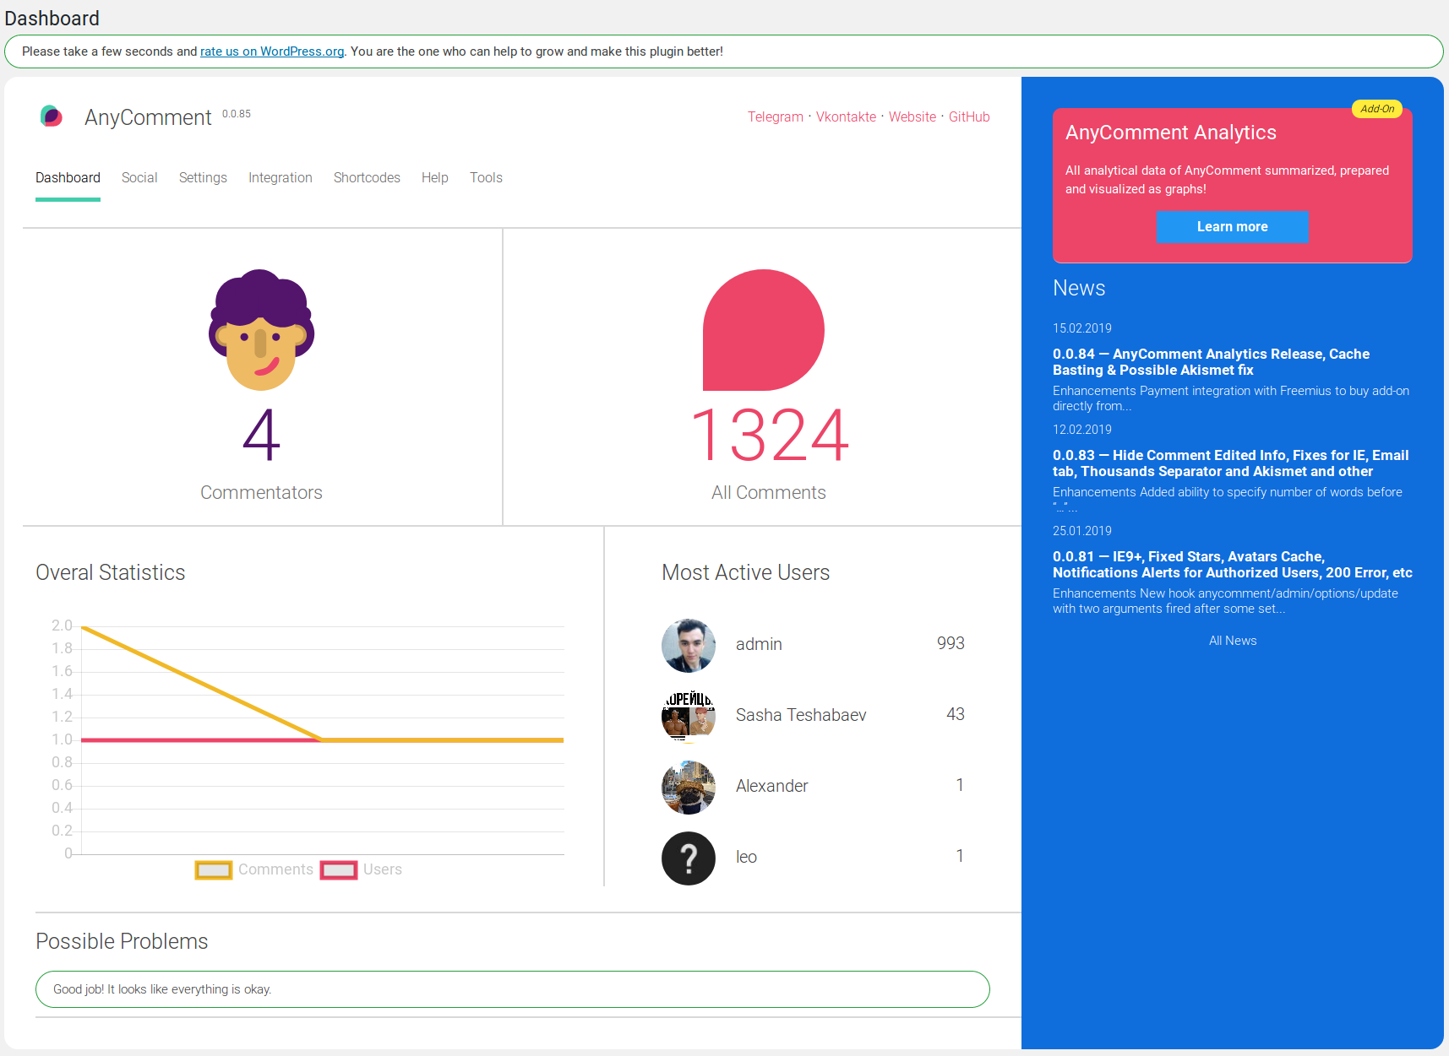Click the purple-haired Commentators avatar icon
The image size is (1449, 1056).
coord(261,330)
